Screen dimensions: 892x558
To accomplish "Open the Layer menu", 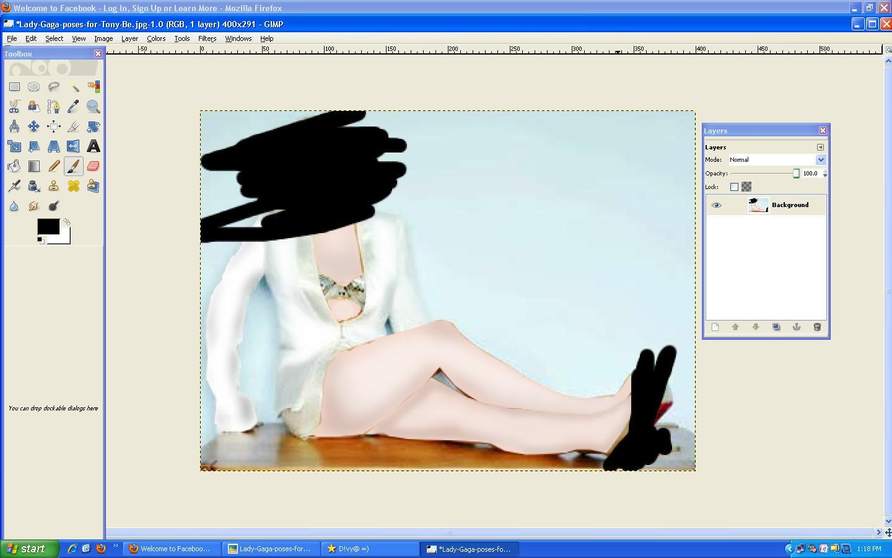I will [129, 38].
